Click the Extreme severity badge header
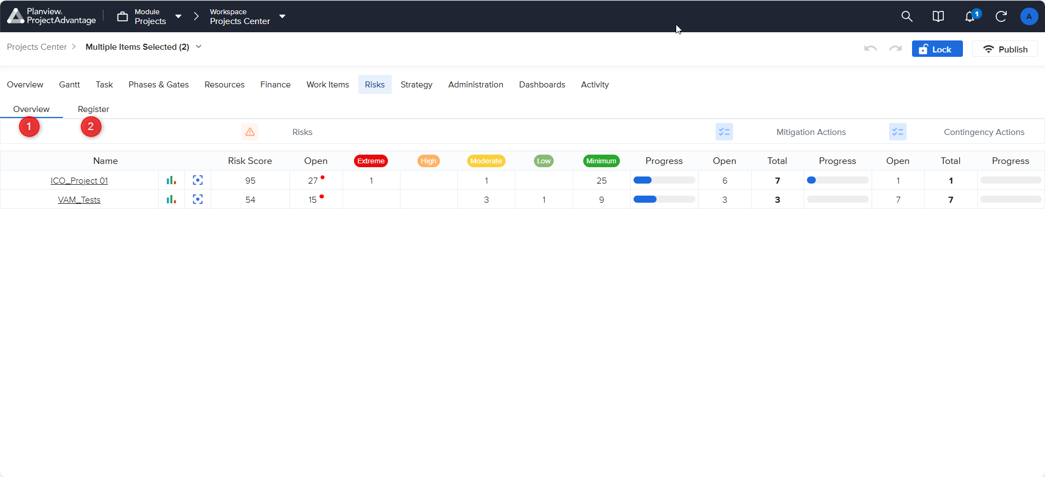Image resolution: width=1045 pixels, height=477 pixels. 371,161
